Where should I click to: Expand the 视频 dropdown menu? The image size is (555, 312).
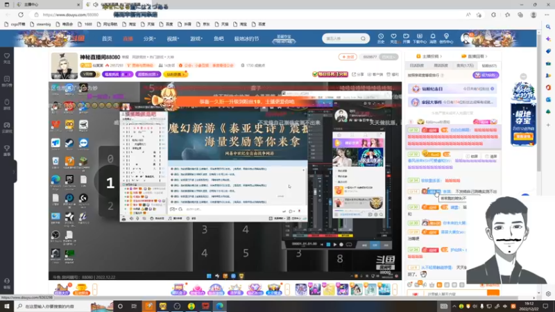[x=173, y=39]
